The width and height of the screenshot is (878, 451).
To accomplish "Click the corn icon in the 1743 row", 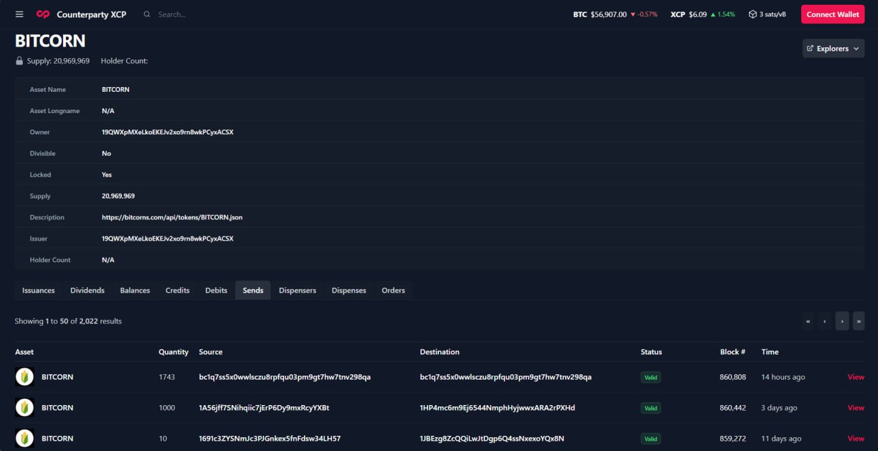I will pyautogui.click(x=25, y=377).
